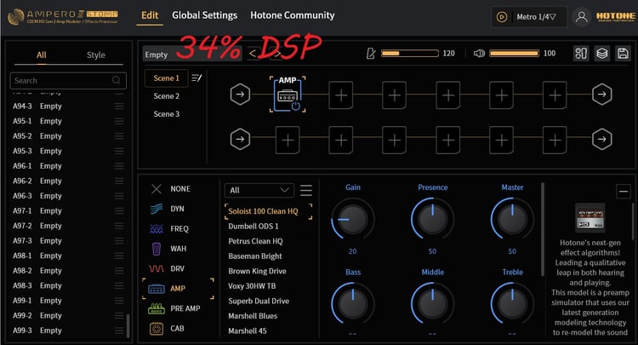
Task: Select Dumbell ODS 1 amp model
Action: pyautogui.click(x=253, y=227)
